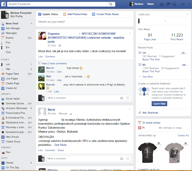Click the Learn How button
The width and height of the screenshot is (192, 171).
click(159, 104)
